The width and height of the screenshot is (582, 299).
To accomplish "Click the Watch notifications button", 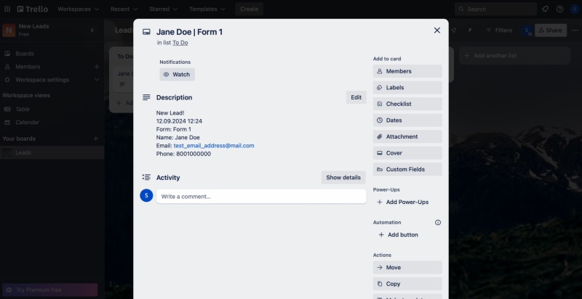I will pyautogui.click(x=177, y=75).
